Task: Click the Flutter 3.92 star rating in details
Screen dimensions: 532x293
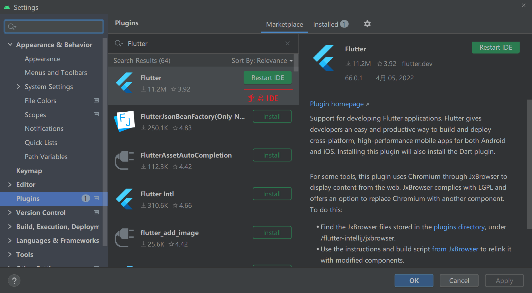Action: click(x=387, y=64)
